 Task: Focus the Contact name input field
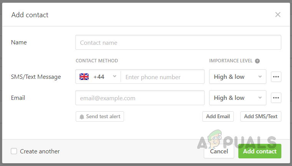[178, 42]
